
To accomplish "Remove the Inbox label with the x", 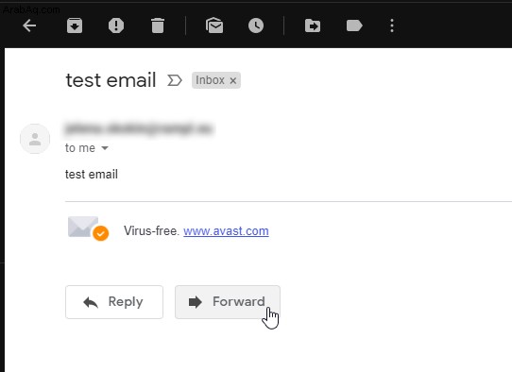I will tap(232, 80).
